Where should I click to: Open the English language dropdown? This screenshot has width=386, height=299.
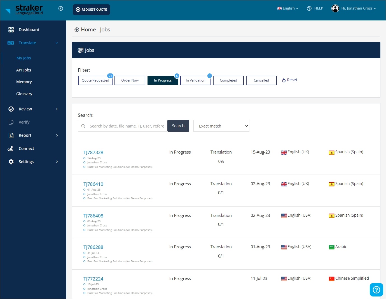pyautogui.click(x=288, y=8)
